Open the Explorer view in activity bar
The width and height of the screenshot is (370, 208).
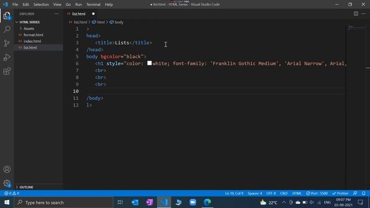[x=7, y=16]
